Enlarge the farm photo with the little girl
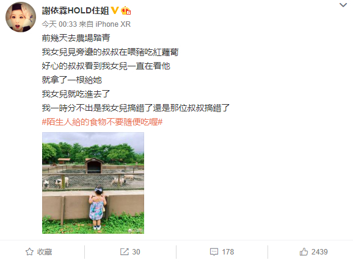The height and width of the screenshot is (263, 353). tap(93, 183)
